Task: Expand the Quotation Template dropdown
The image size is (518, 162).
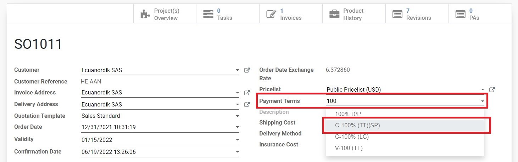Action: 237,116
